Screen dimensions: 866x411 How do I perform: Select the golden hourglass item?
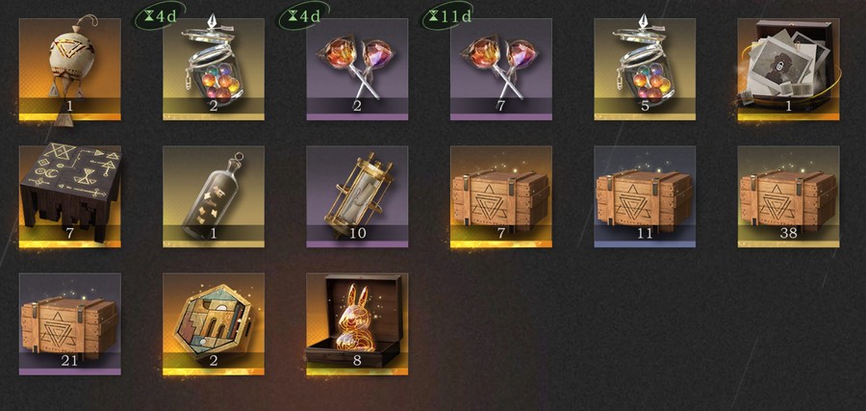pyautogui.click(x=357, y=196)
